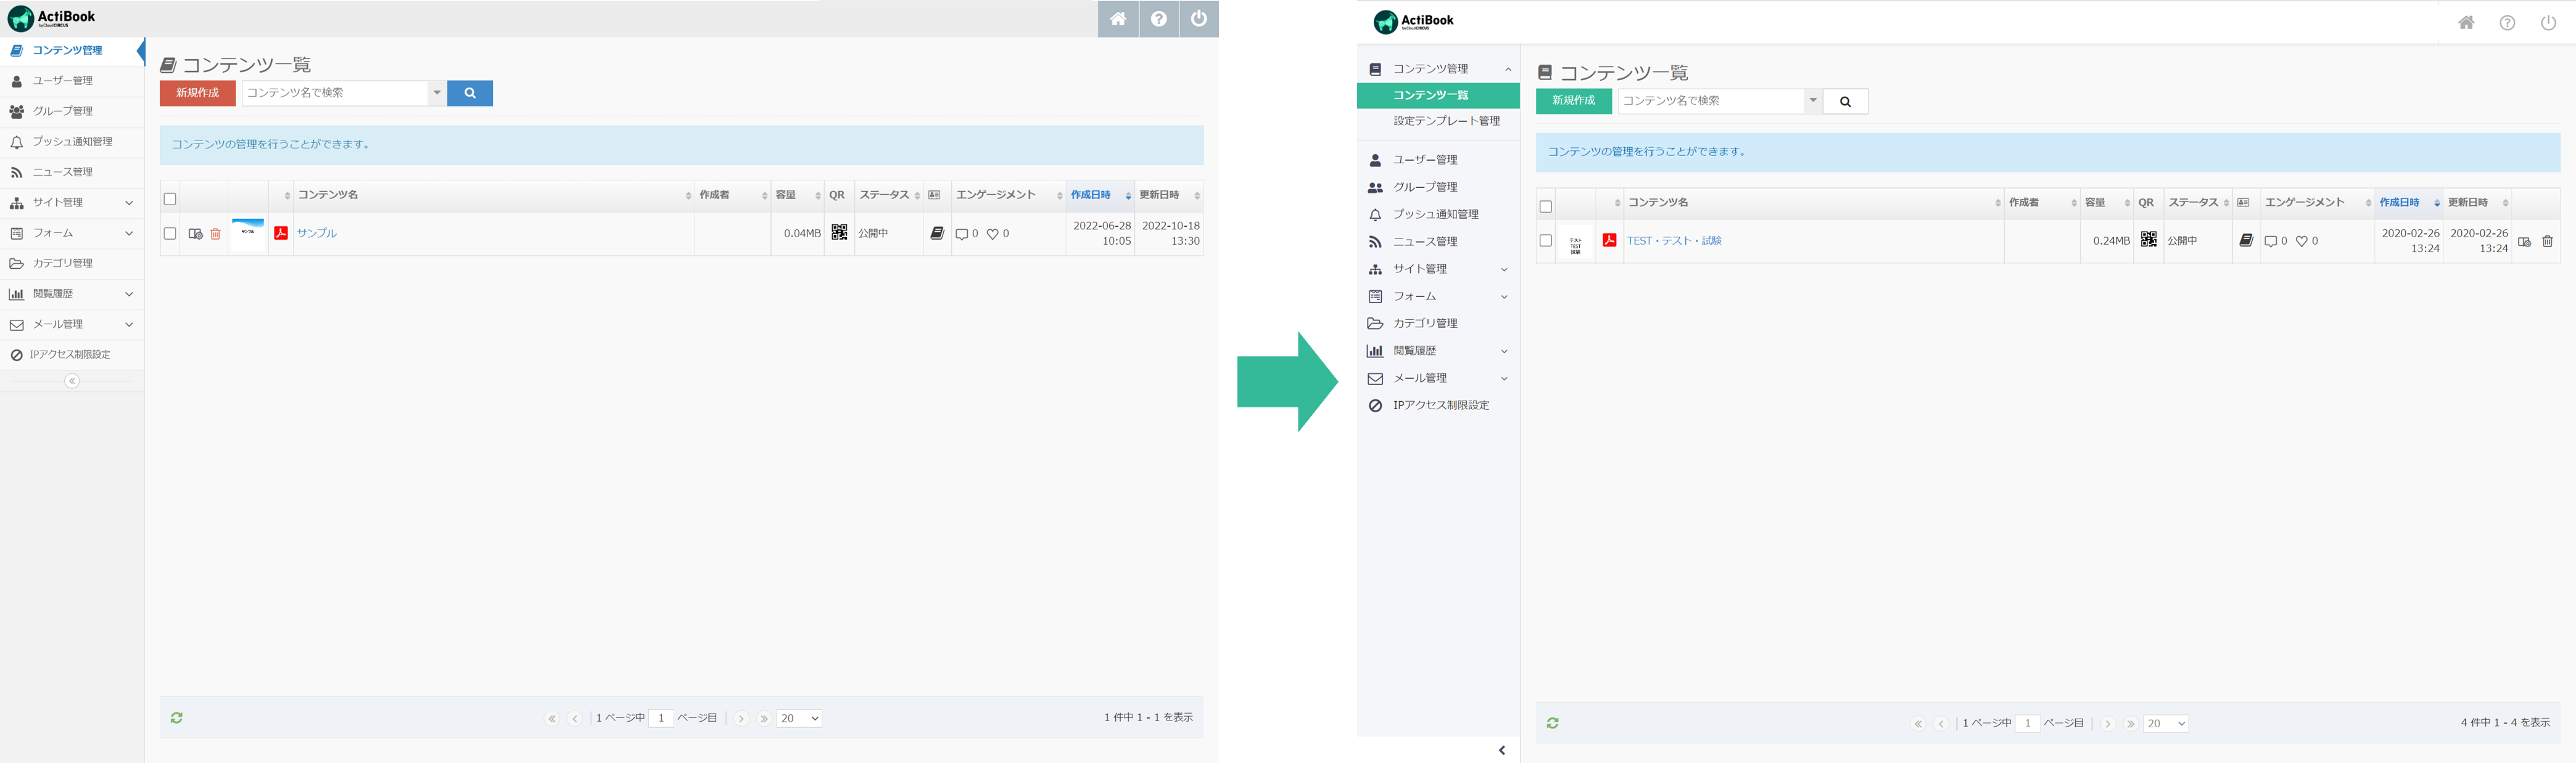Viewport: 2576px width, 763px height.
Task: Open dropdown arrow beside the blue search button
Action: coord(437,93)
